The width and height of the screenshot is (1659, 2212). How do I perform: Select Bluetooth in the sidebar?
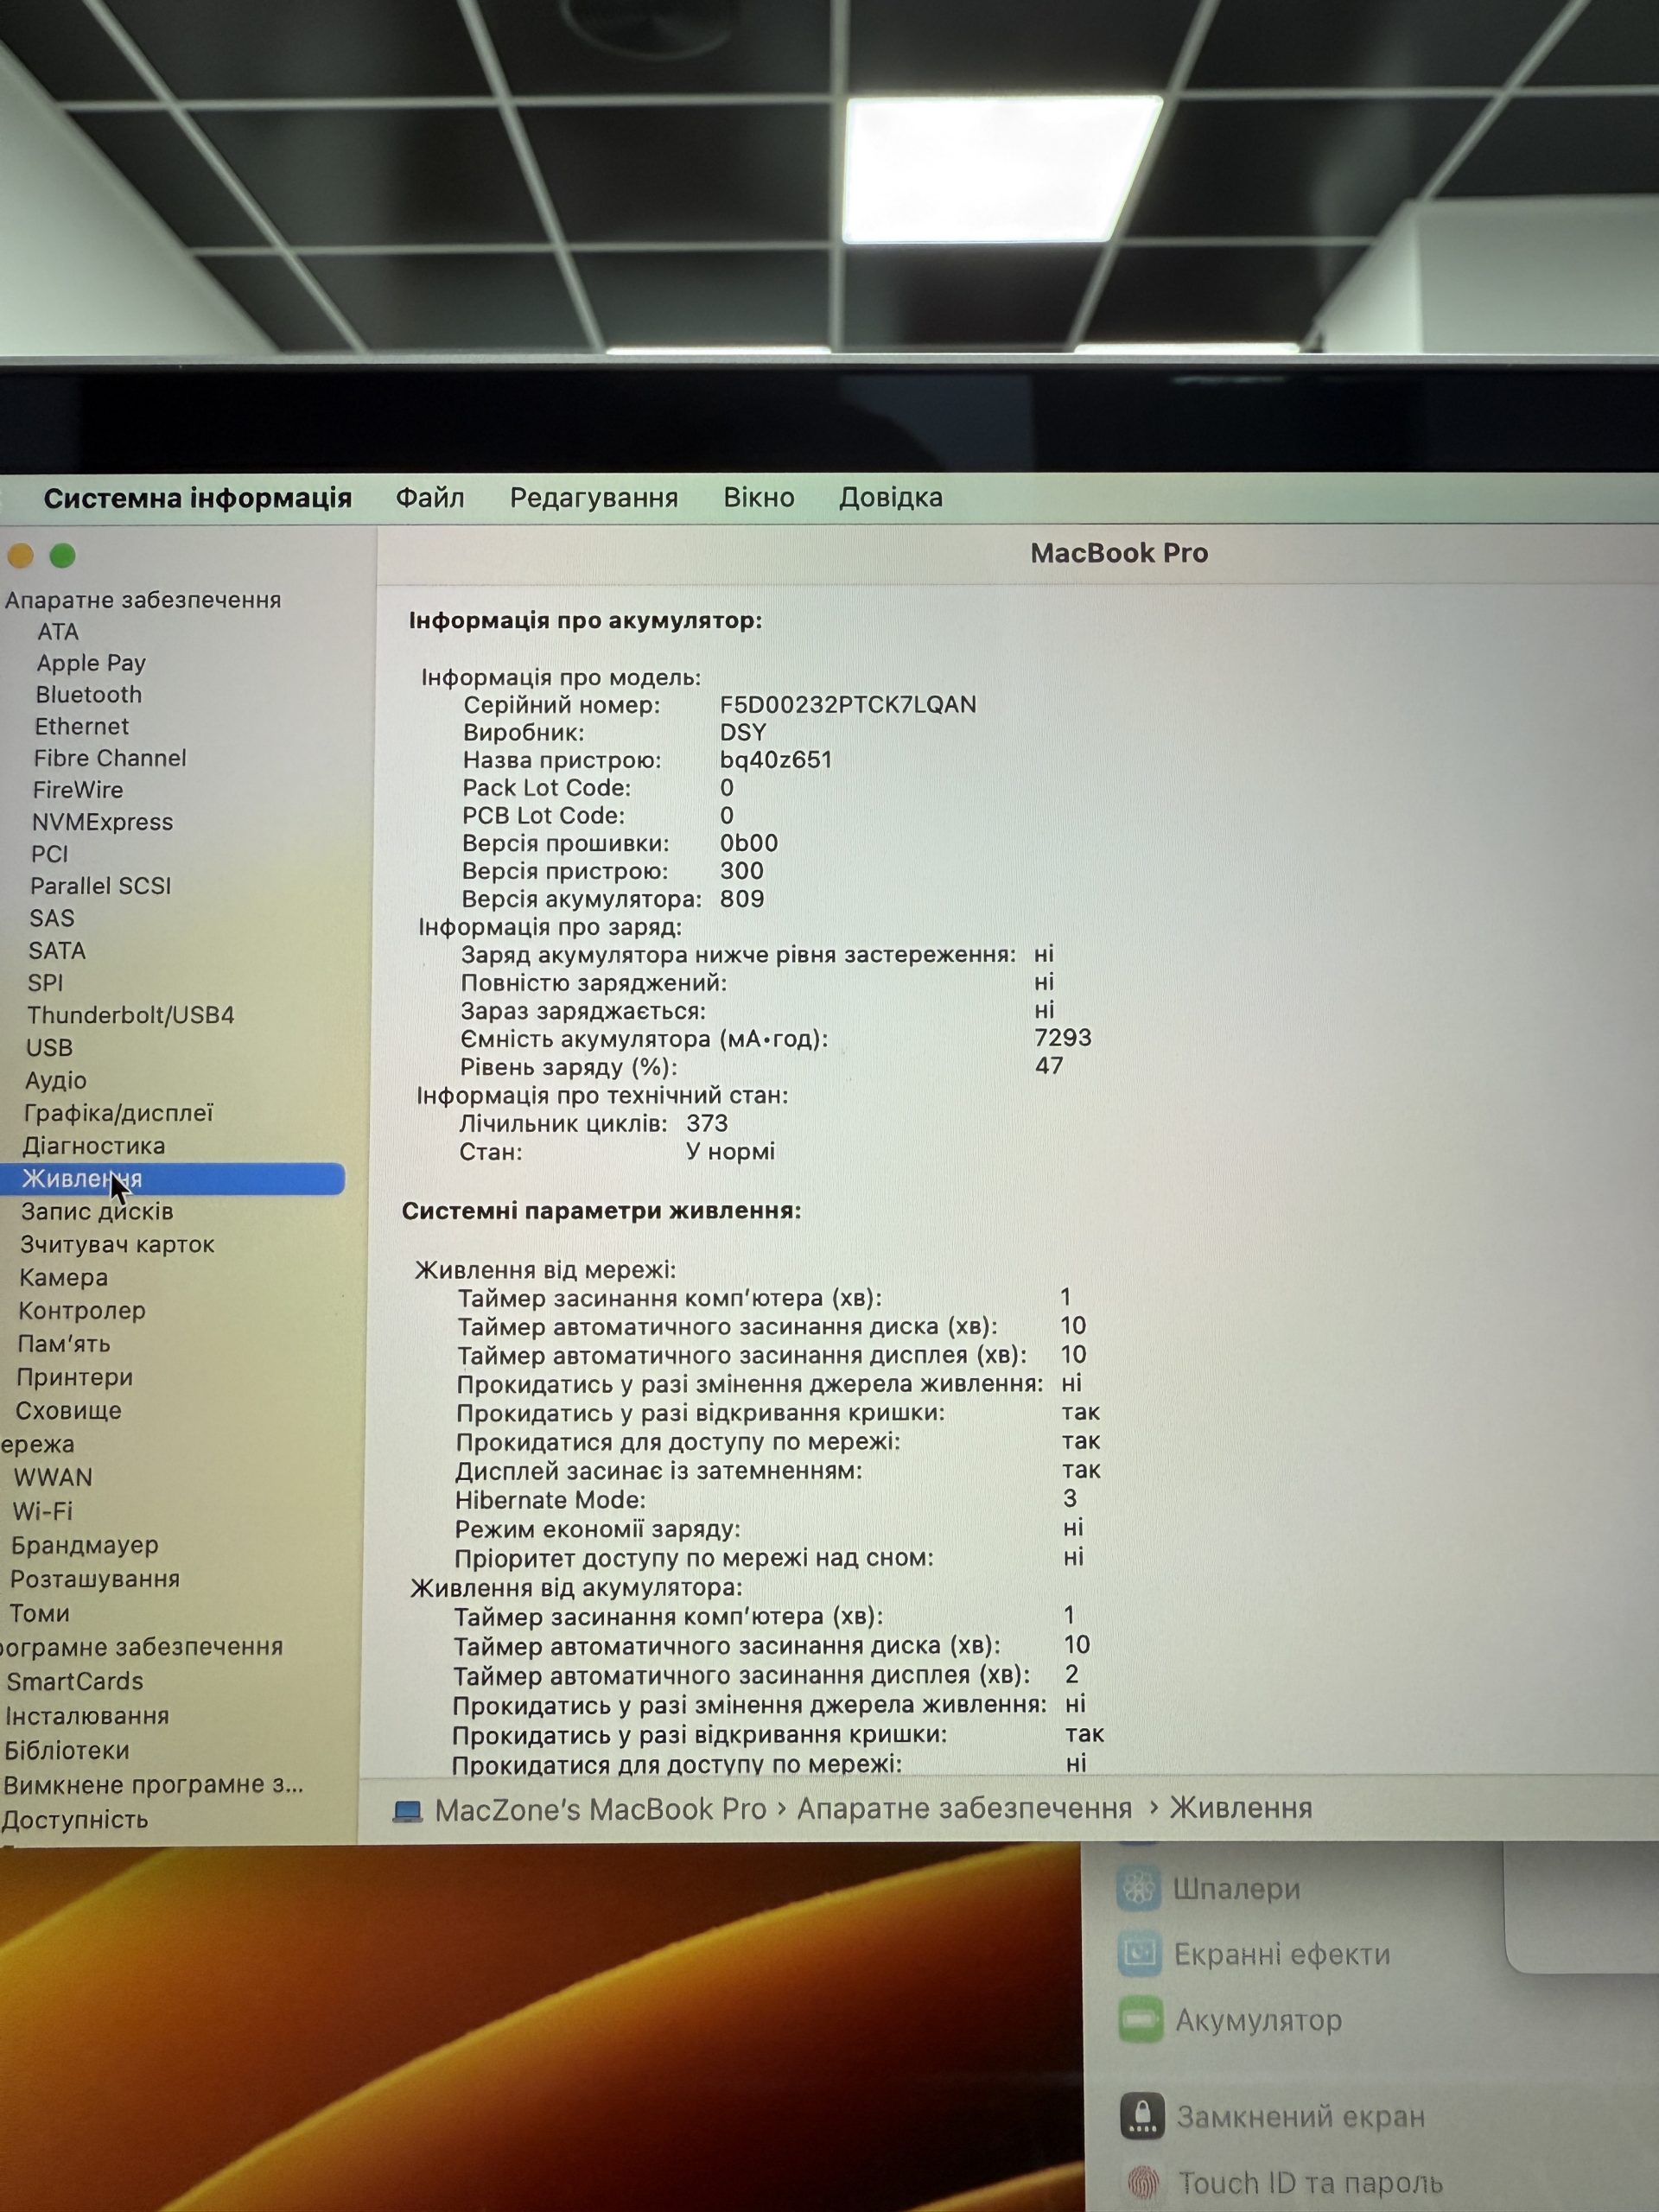pos(89,694)
